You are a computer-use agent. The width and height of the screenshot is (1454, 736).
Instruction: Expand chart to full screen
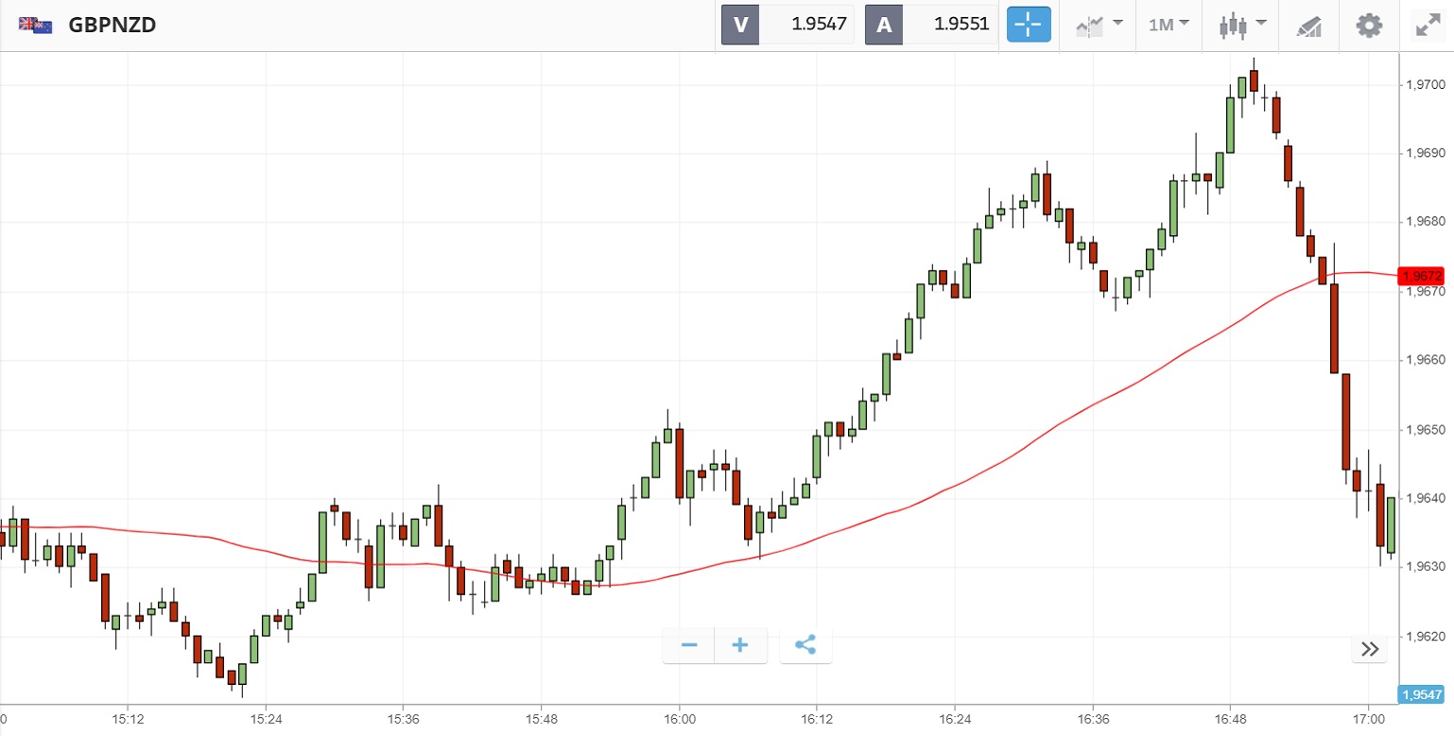1427,25
